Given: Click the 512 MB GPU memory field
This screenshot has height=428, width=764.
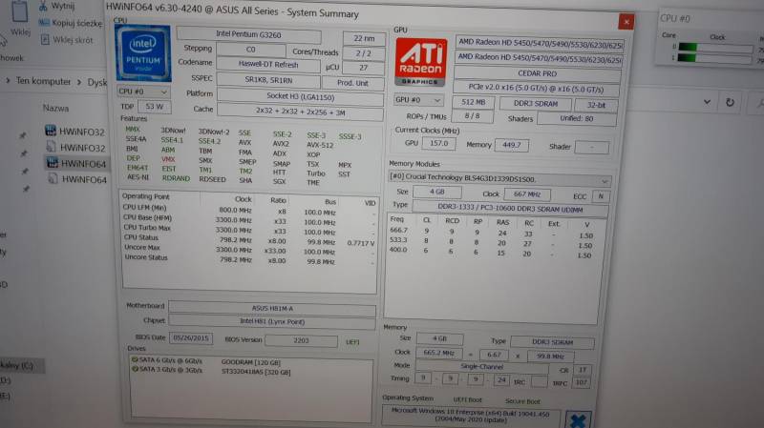Looking at the screenshot, I should pos(473,102).
